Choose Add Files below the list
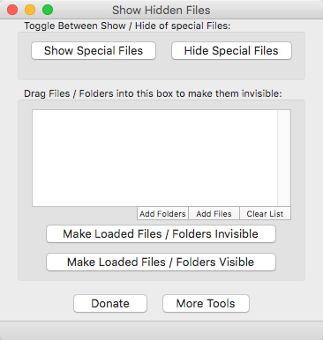The image size is (323, 340). (x=214, y=213)
